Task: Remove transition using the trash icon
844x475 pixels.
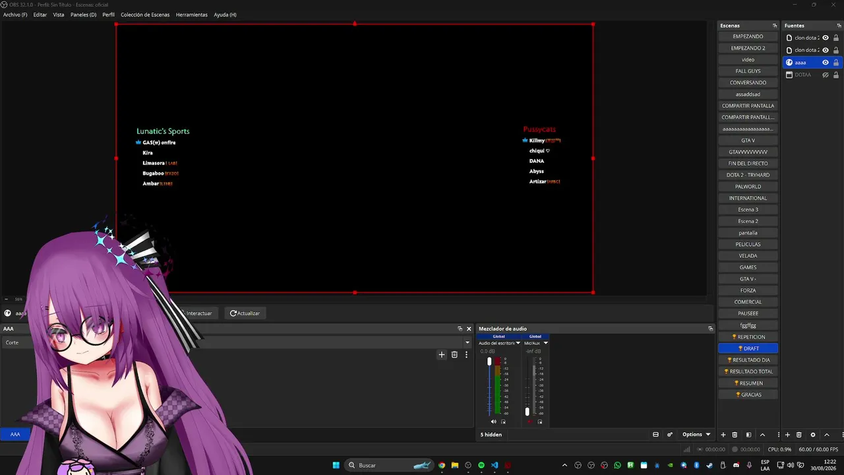Action: [x=454, y=354]
